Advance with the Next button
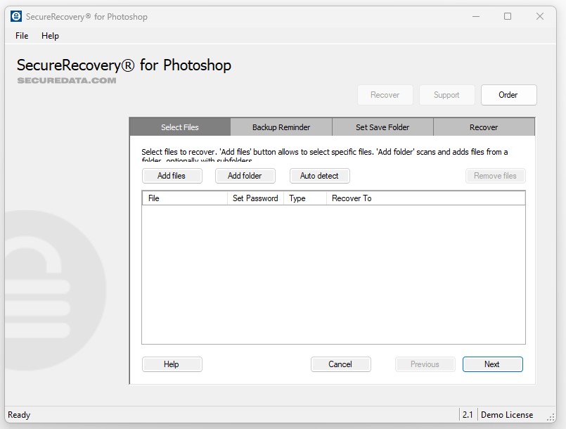566x429 pixels. click(492, 364)
